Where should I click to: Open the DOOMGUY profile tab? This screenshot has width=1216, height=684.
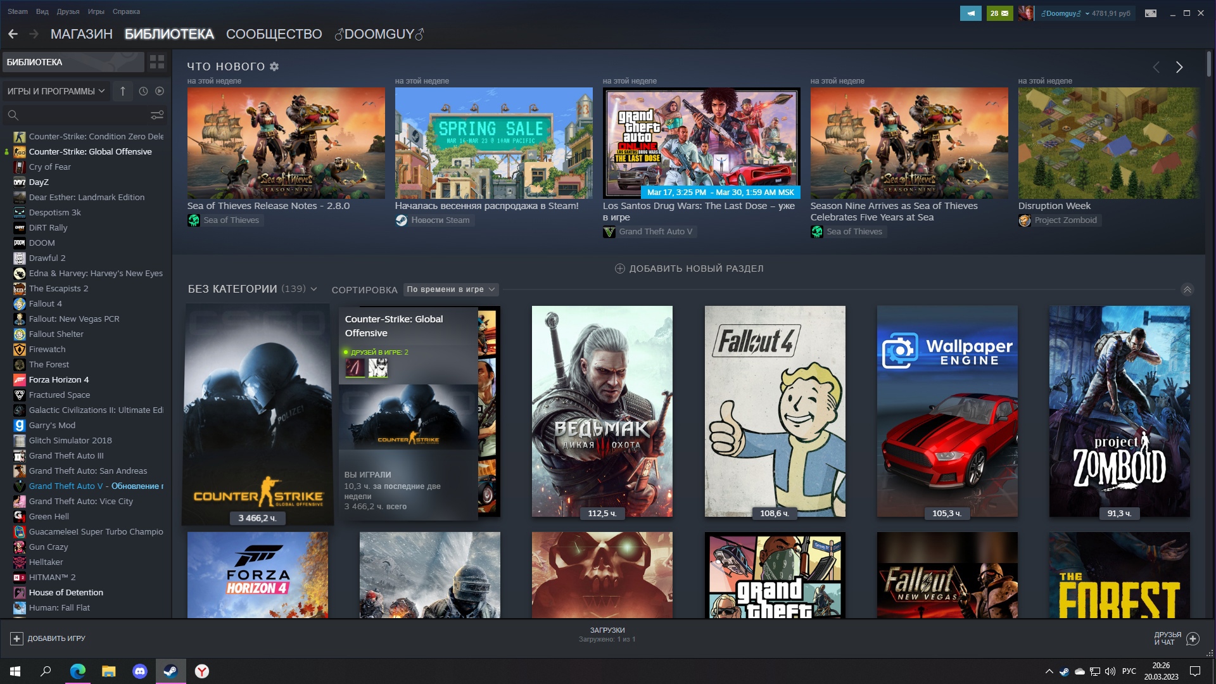(x=379, y=34)
